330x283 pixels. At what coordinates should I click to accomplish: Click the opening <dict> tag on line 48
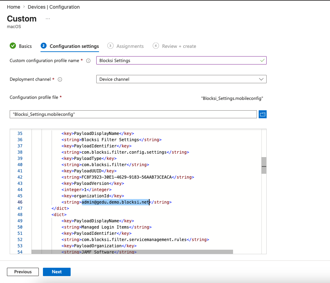(59, 215)
